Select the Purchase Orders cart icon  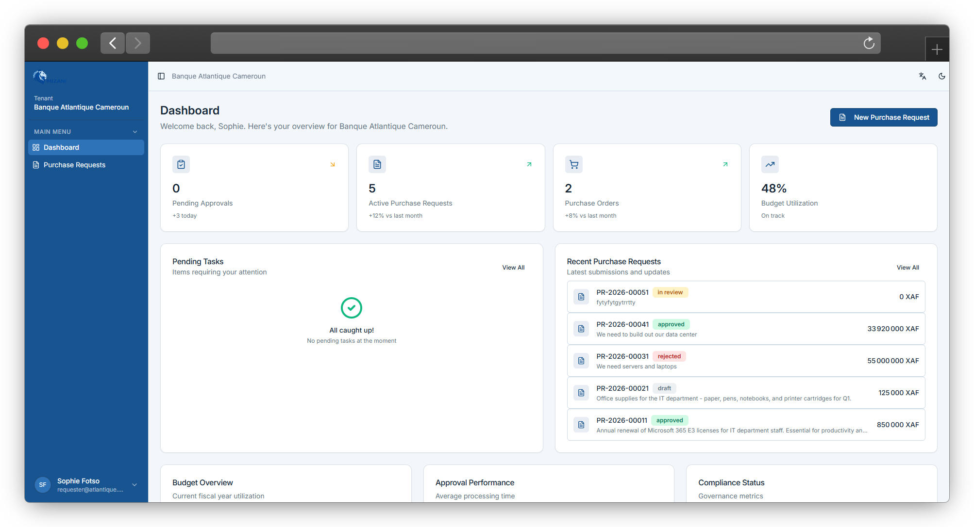(573, 164)
